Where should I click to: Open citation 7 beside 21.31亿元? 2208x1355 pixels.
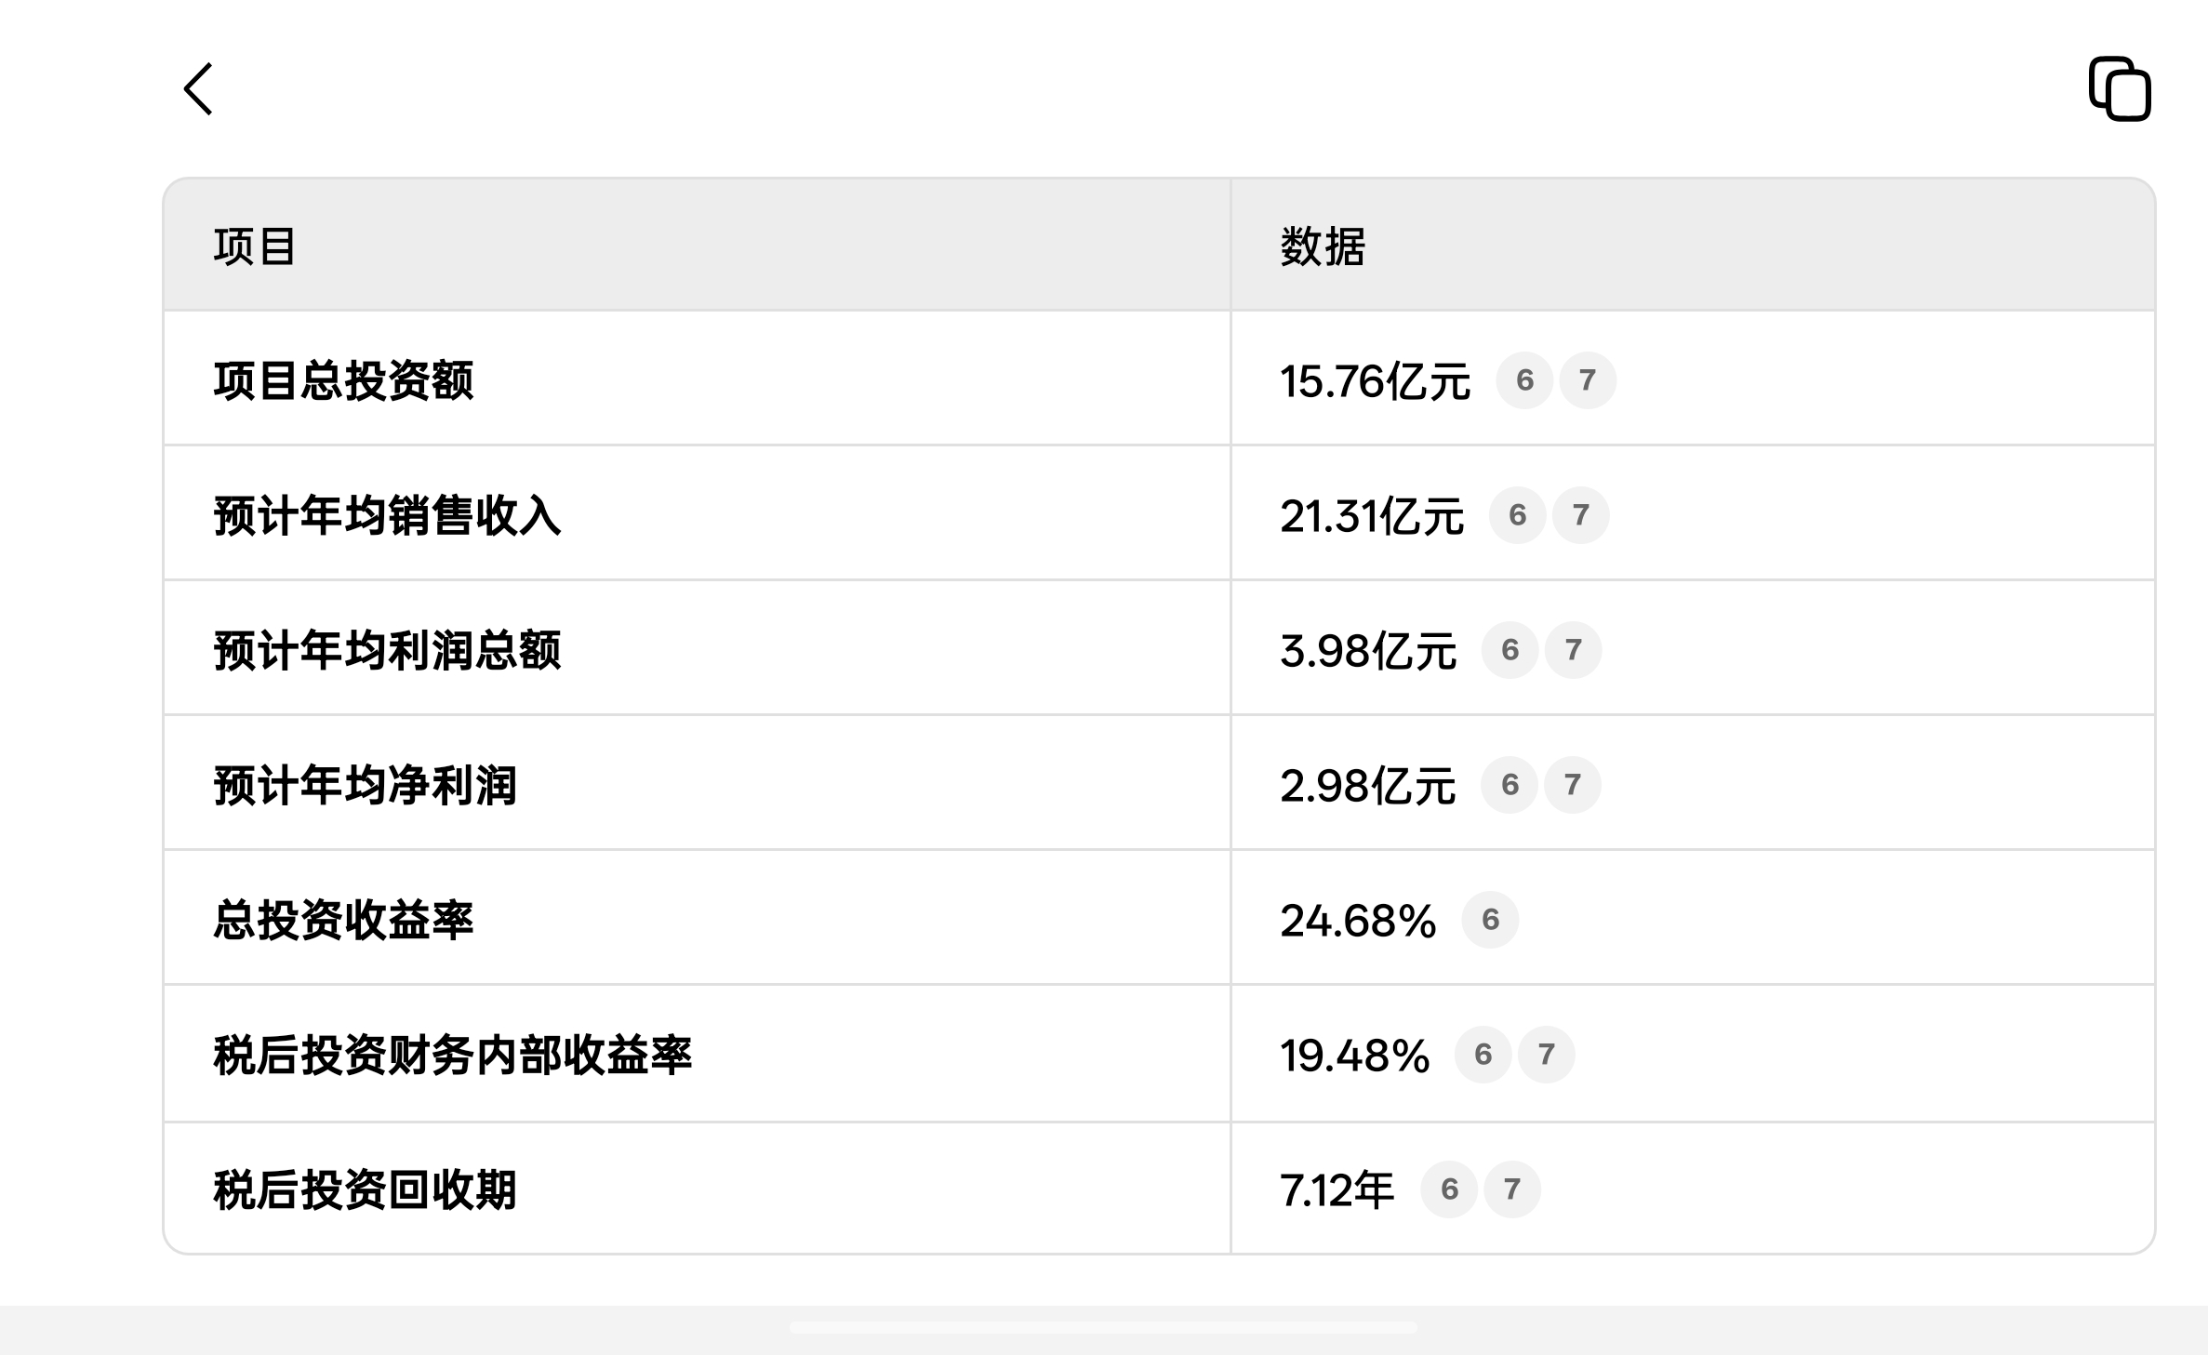pyautogui.click(x=1581, y=515)
